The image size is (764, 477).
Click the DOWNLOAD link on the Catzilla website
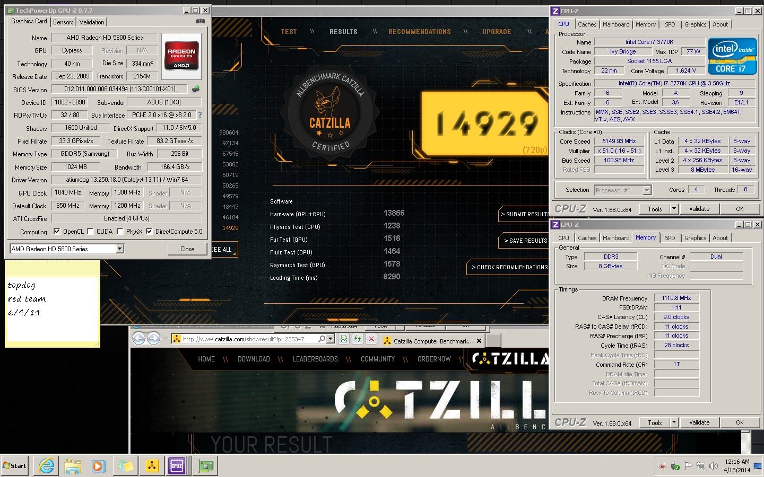coord(254,359)
